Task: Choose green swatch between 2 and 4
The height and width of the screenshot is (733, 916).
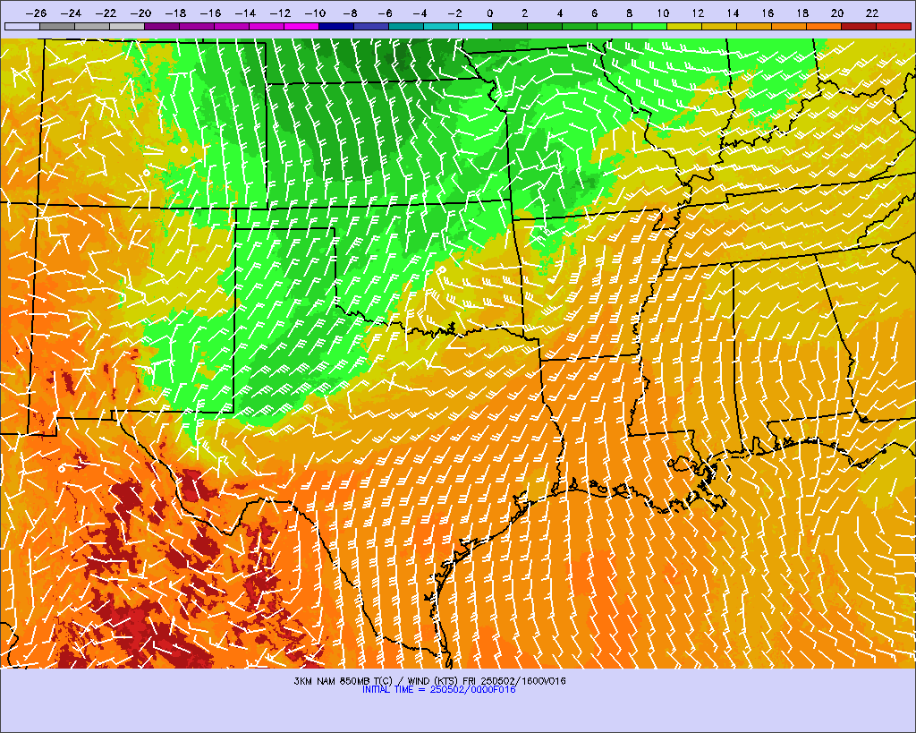Action: (545, 26)
